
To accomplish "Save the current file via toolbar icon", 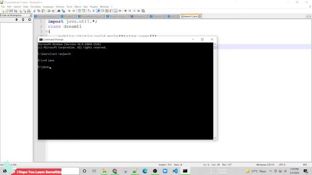I will point(11,11).
